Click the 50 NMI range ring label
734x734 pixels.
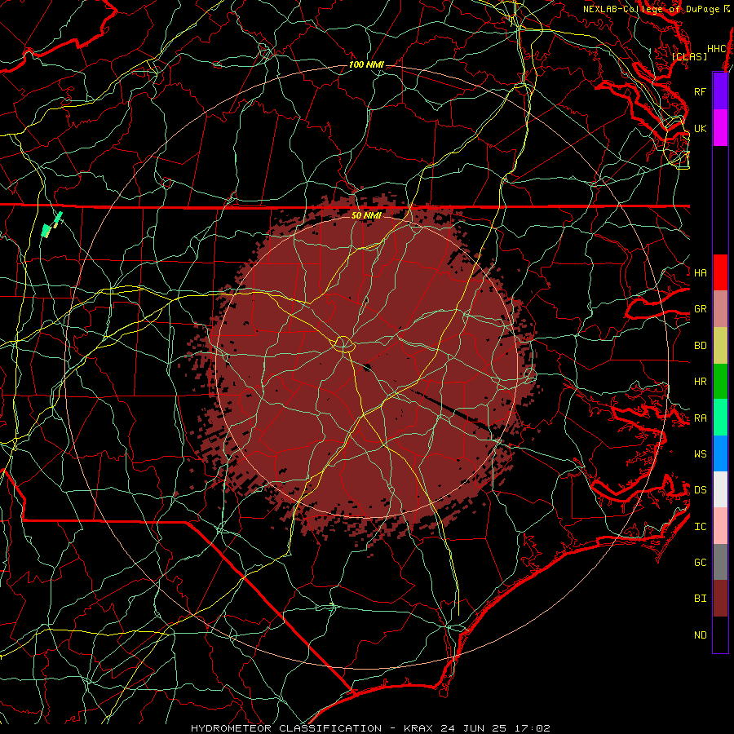tap(366, 215)
